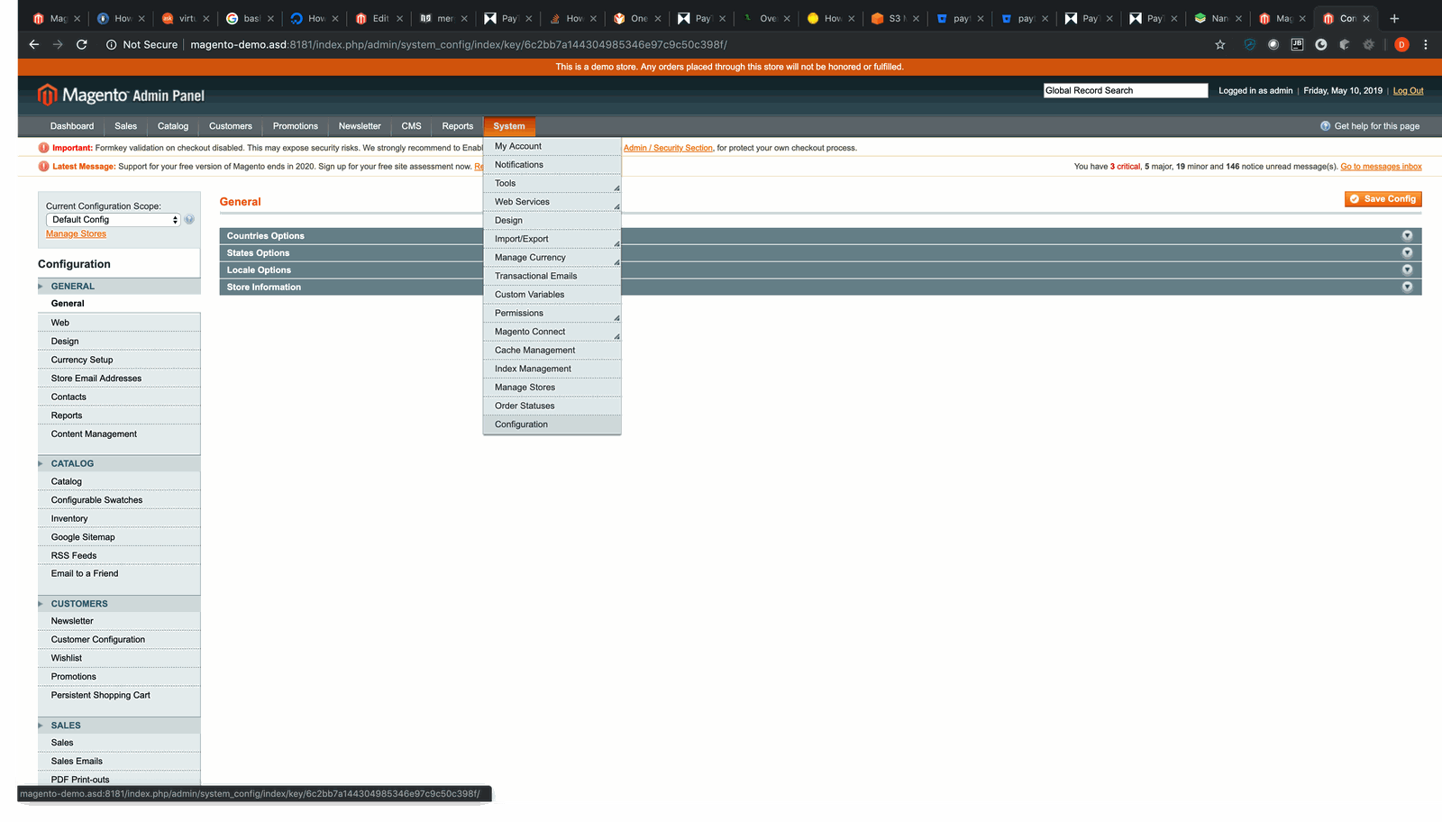Viewport: 1442px width, 822px height.
Task: Open Customer Configuration section
Action: tap(119, 640)
